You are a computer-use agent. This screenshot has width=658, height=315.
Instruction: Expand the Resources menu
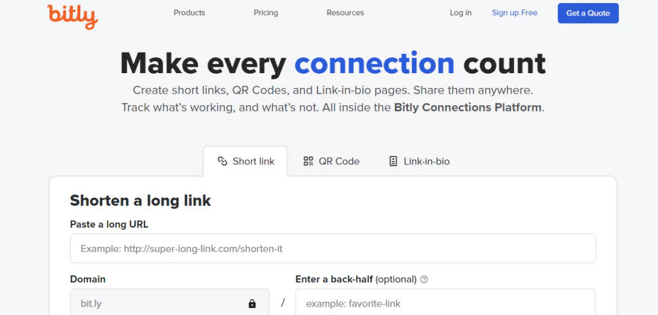[x=345, y=13]
